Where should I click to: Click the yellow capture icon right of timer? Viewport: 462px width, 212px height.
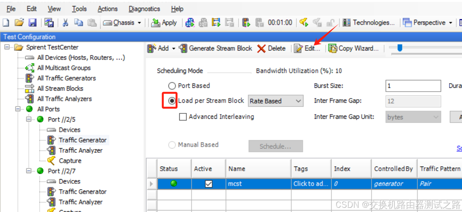click(304, 23)
